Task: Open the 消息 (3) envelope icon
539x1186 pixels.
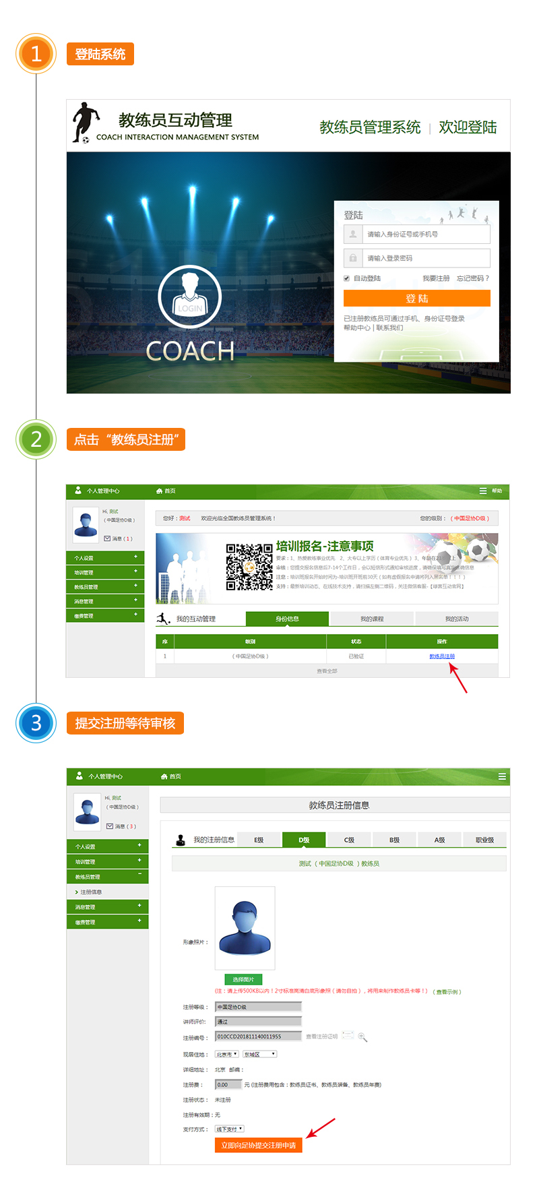Action: tap(110, 826)
